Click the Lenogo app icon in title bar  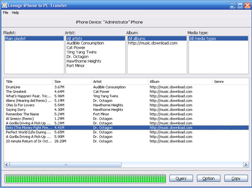click(4, 5)
